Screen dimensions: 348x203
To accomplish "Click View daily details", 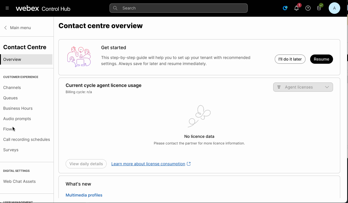I will (x=86, y=164).
